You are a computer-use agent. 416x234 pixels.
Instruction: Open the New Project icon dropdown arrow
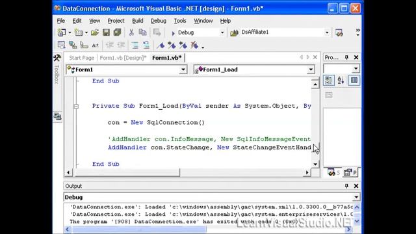click(x=70, y=32)
